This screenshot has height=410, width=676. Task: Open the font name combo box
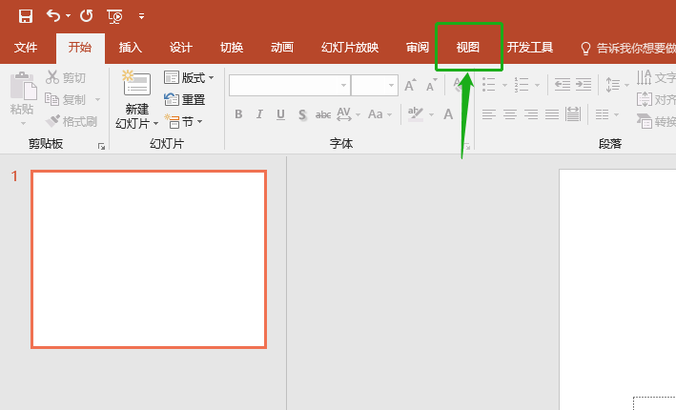pyautogui.click(x=289, y=86)
